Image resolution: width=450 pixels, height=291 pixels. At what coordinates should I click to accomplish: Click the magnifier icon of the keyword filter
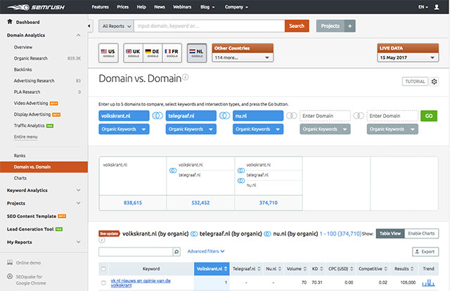(x=176, y=252)
